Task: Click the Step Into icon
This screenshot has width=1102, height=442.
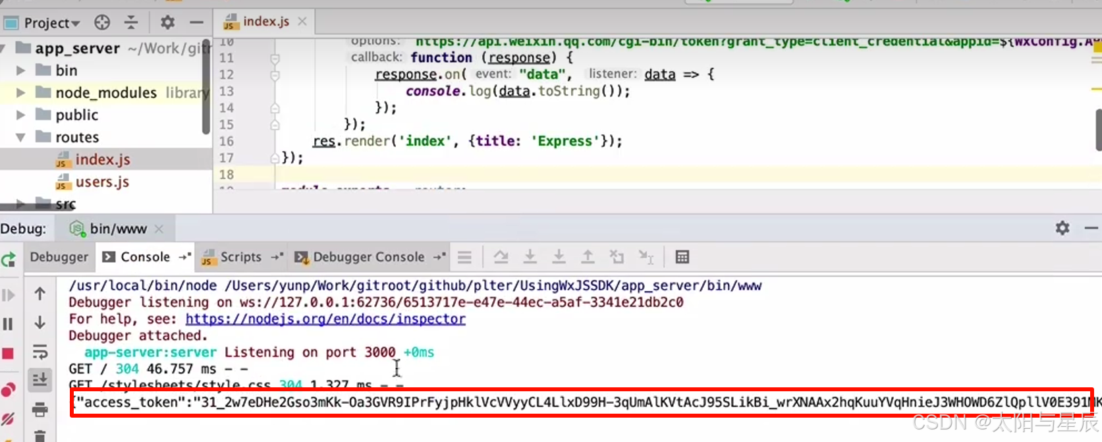Action: click(530, 257)
